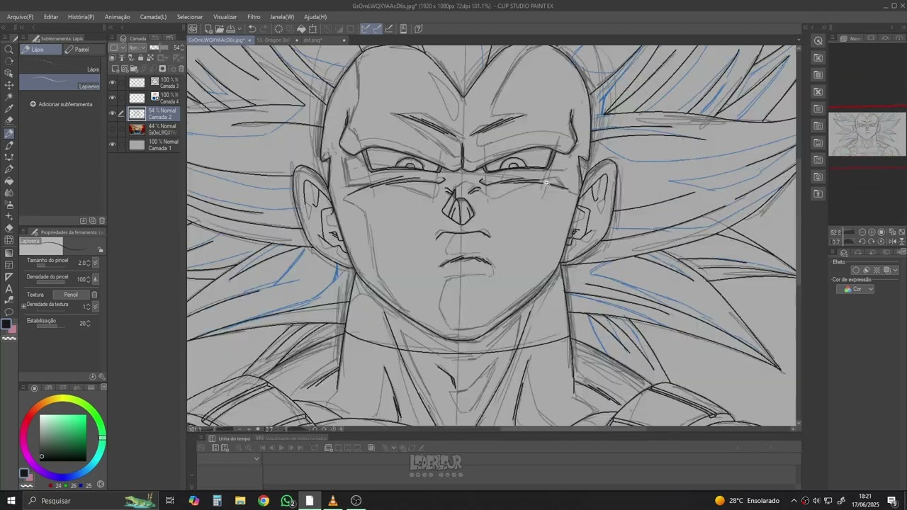The width and height of the screenshot is (907, 510).
Task: Open the color wheel panel menu arrow
Action: coord(104,387)
